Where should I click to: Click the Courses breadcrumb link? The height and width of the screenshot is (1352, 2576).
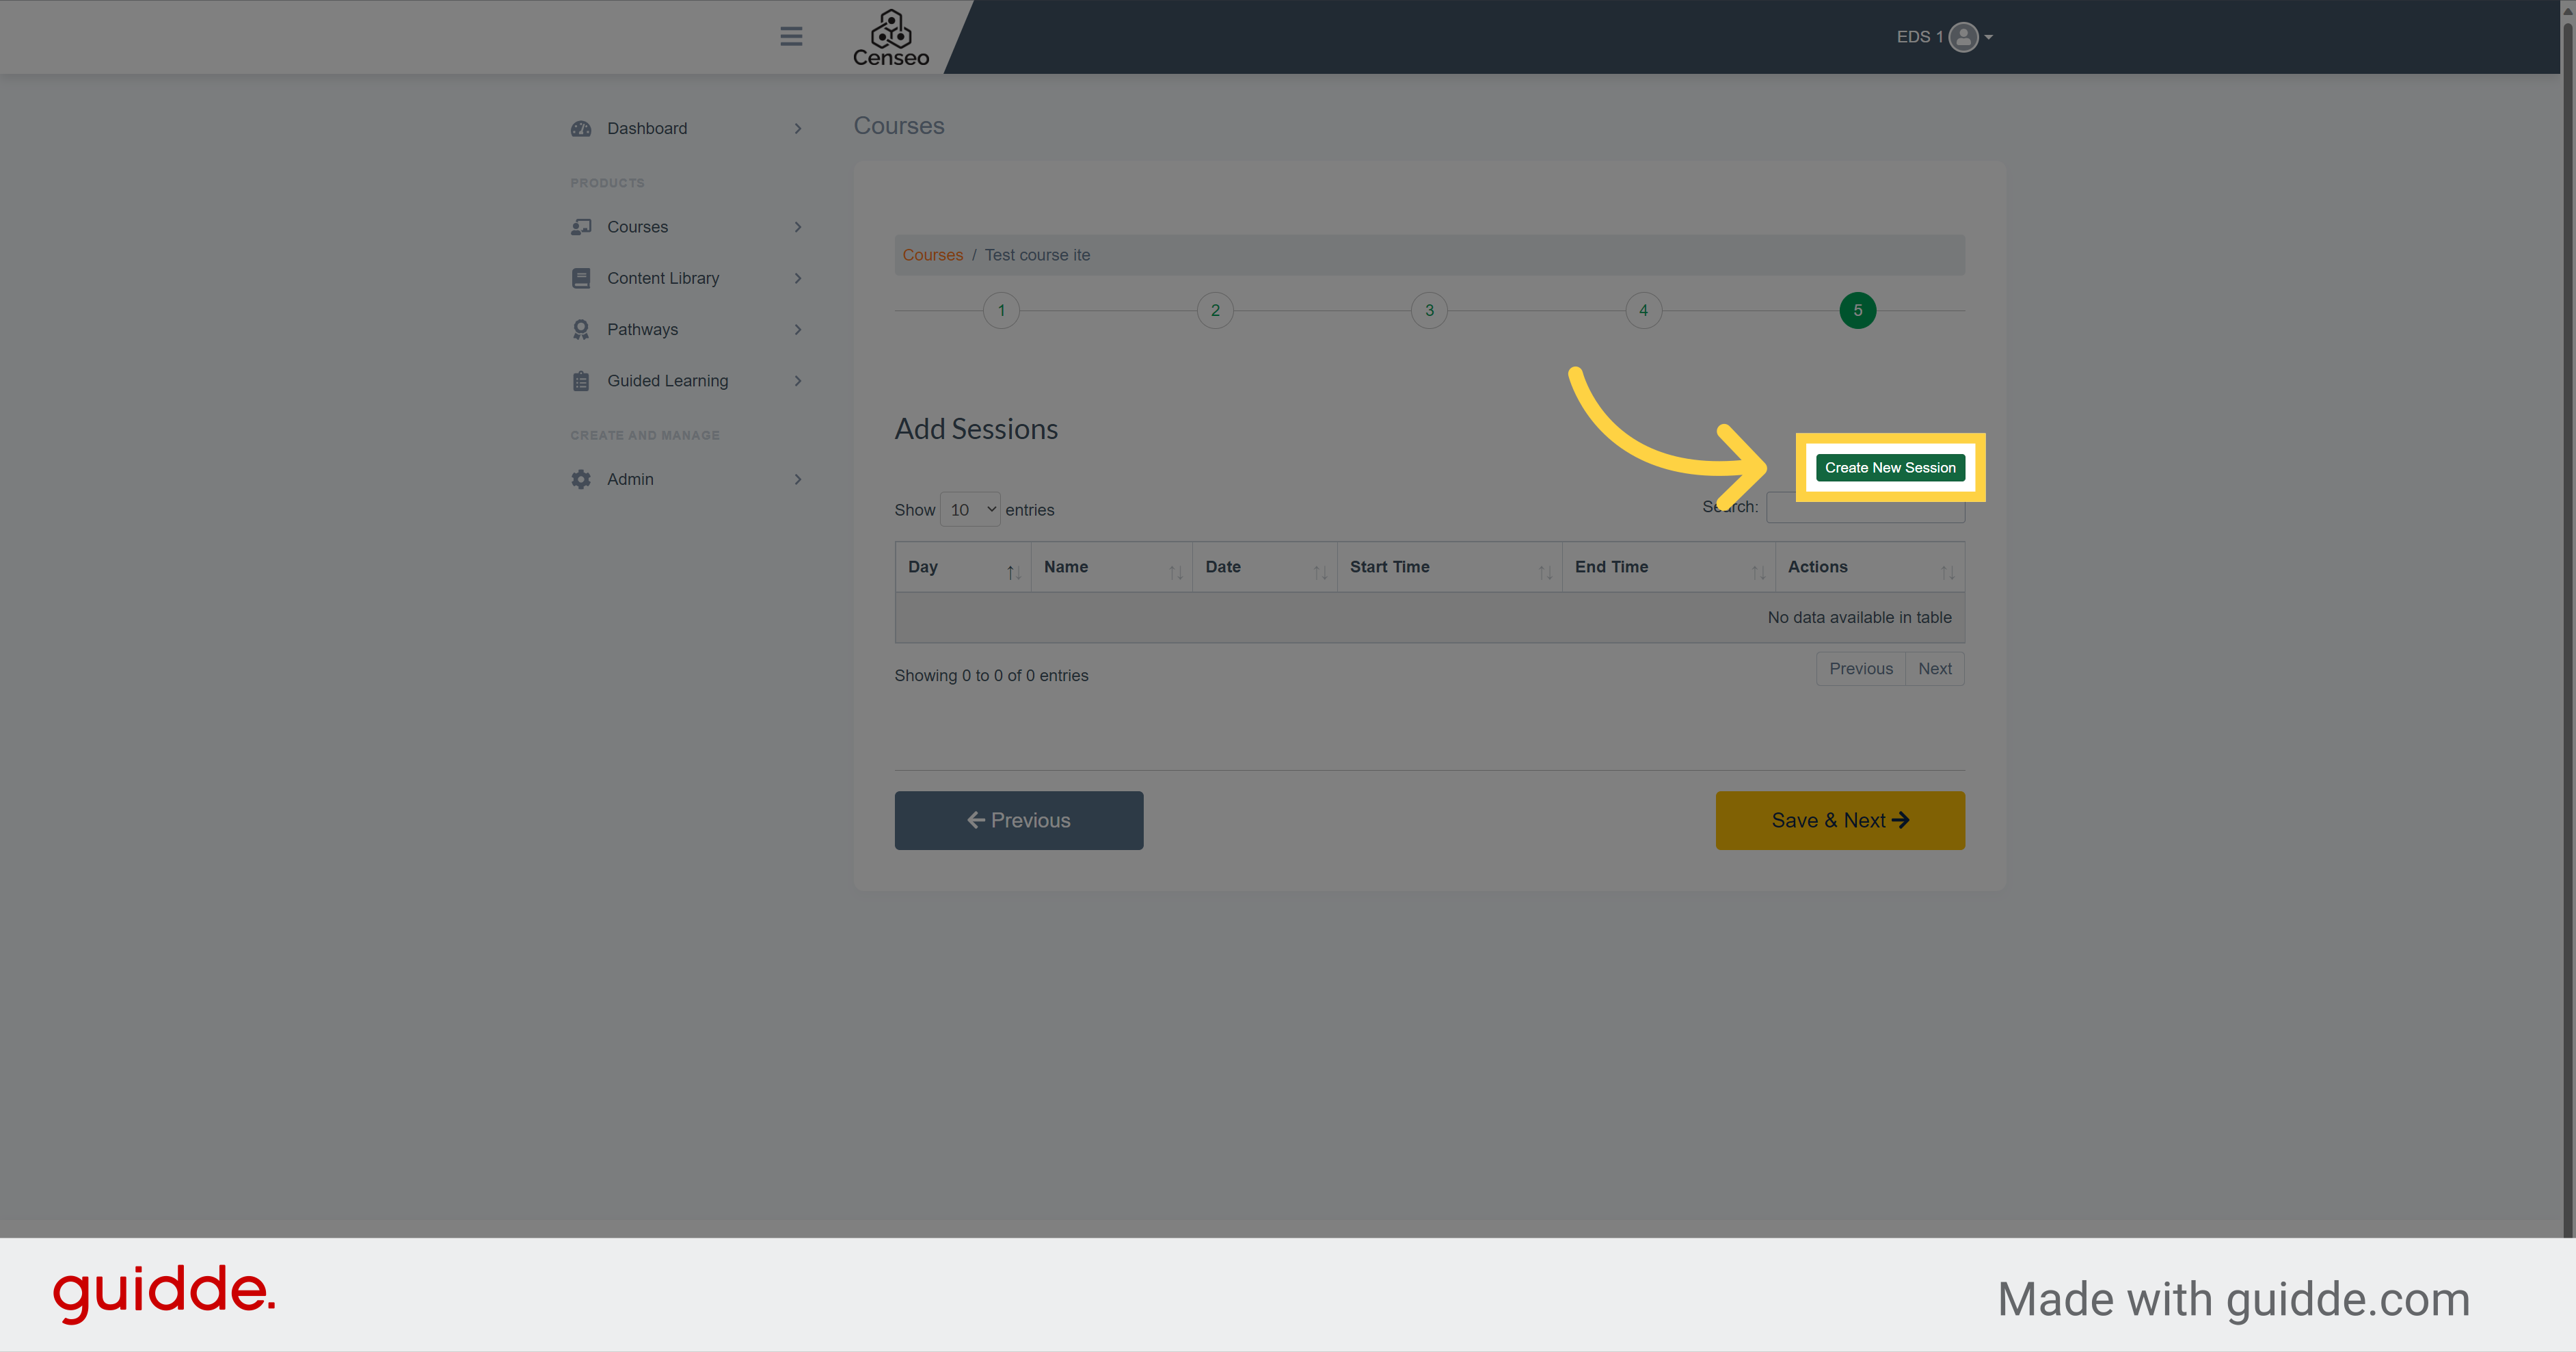932,255
